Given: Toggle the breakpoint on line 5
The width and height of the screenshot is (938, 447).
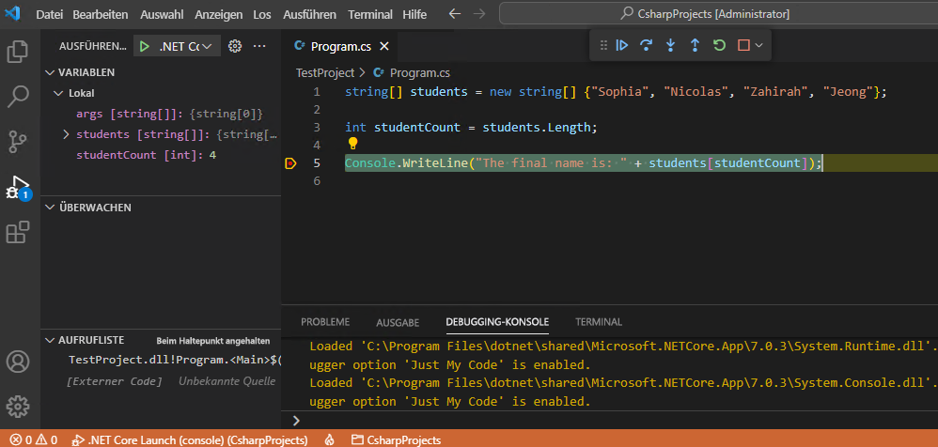Looking at the screenshot, I should (x=290, y=163).
